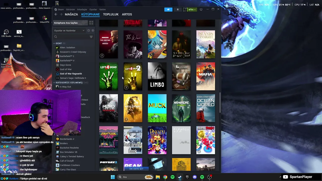Click the taskbar Ara search box
Viewport: 322px width, 181px height.
[x=135, y=177]
